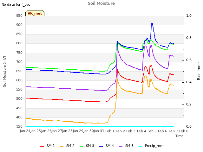Click the SM 1 legend label
203x152 pixels.
tap(51, 146)
